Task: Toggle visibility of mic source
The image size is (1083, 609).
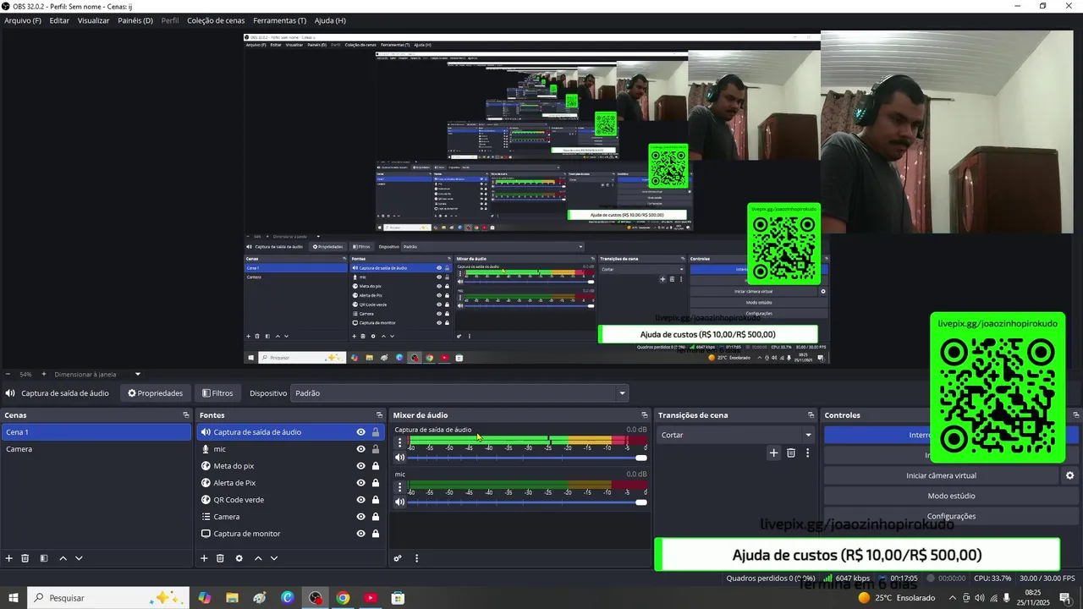Action: click(x=360, y=449)
